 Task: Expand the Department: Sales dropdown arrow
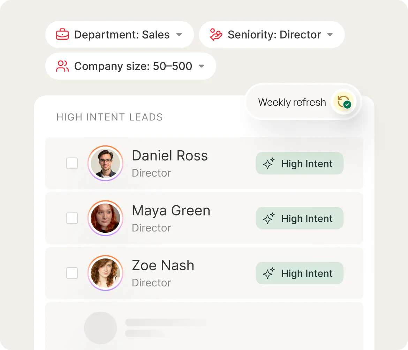[x=179, y=35]
